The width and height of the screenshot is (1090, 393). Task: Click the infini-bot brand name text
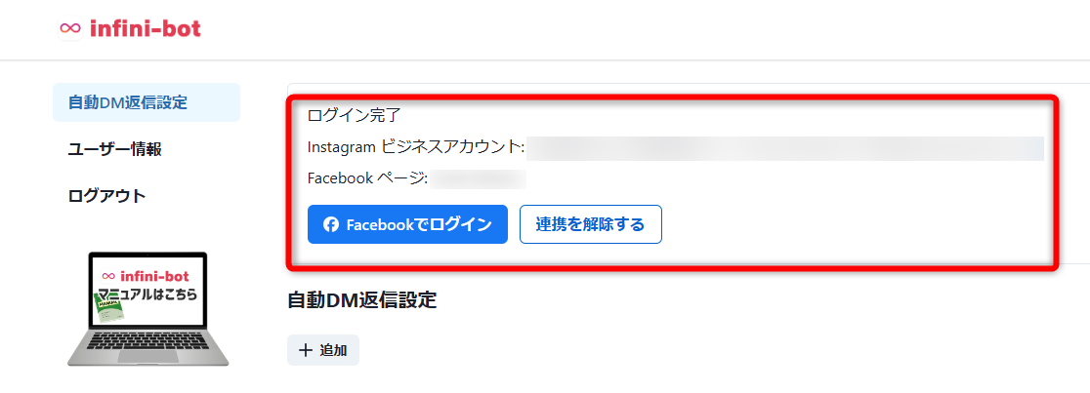click(146, 28)
